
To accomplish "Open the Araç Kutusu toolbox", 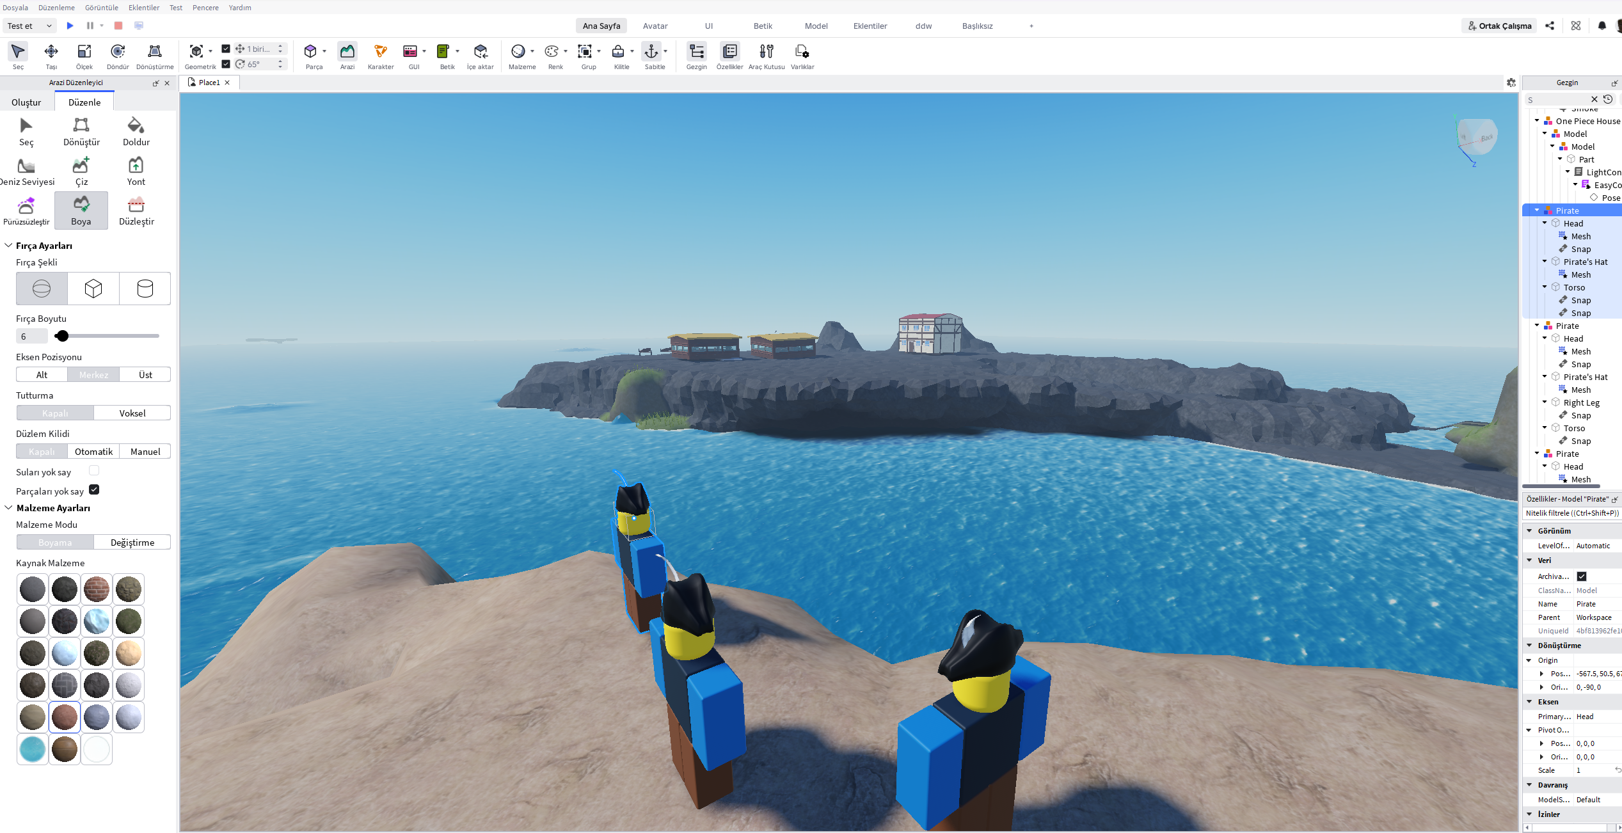I will pos(767,56).
